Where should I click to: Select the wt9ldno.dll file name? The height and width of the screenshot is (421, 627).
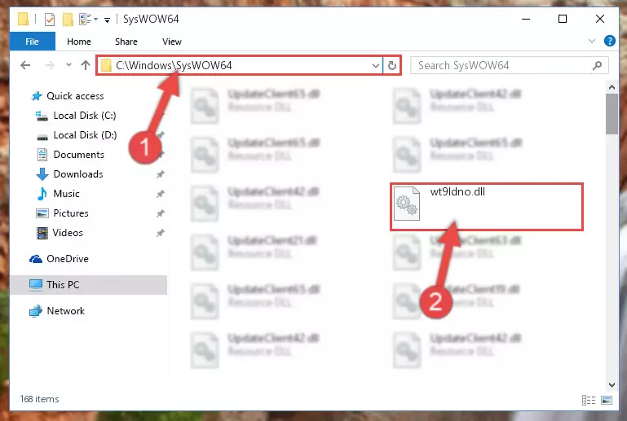pyautogui.click(x=457, y=191)
